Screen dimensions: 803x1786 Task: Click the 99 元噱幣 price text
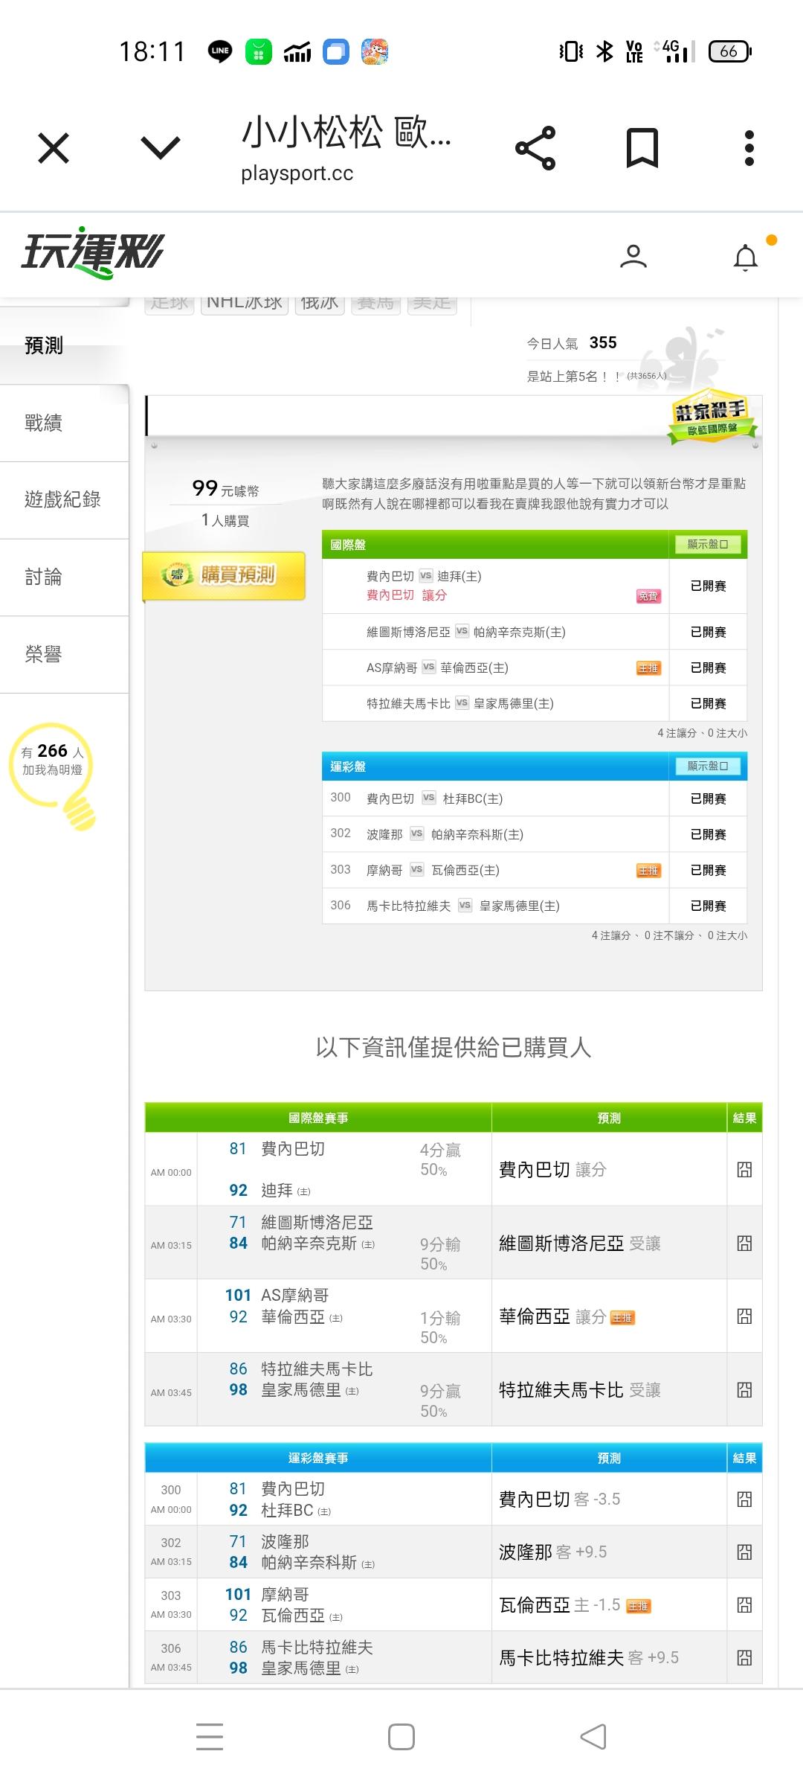pyautogui.click(x=225, y=489)
